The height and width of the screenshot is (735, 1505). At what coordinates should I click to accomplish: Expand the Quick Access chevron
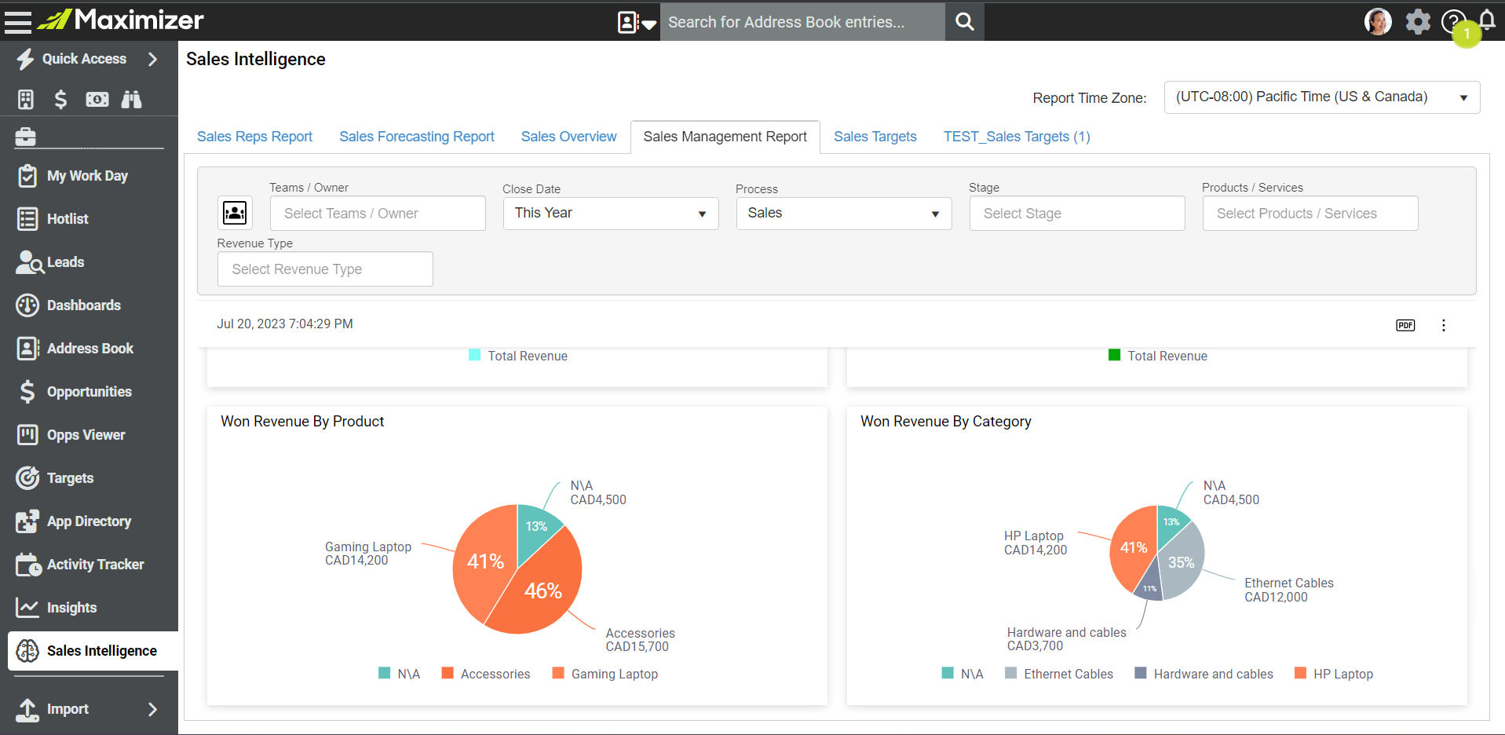[x=152, y=59]
